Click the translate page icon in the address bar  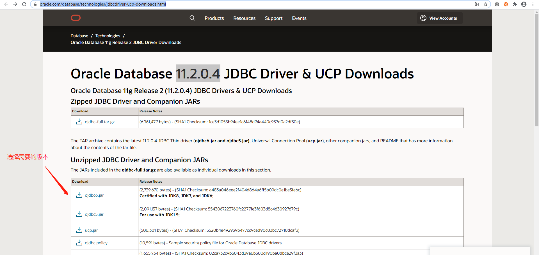pyautogui.click(x=477, y=4)
